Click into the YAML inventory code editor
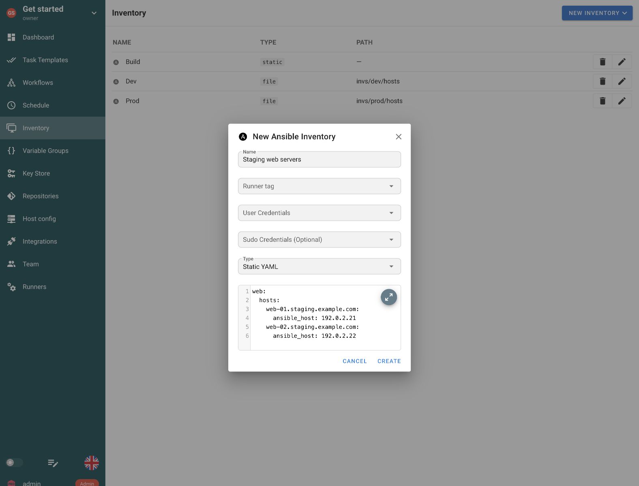The width and height of the screenshot is (639, 486). click(319, 318)
